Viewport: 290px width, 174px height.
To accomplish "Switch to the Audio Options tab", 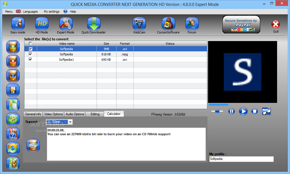I will 75,114.
